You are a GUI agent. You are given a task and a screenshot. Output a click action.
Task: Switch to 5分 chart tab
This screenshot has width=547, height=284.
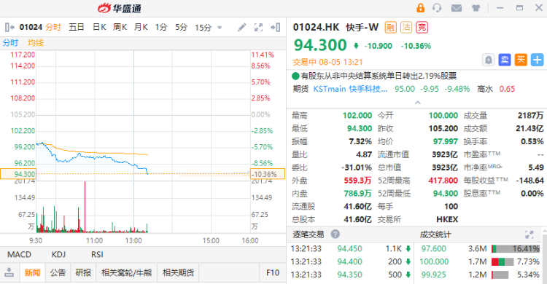coord(181,27)
